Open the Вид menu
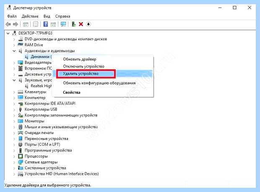This screenshot has height=192, width=260. pyautogui.click(x=47, y=16)
